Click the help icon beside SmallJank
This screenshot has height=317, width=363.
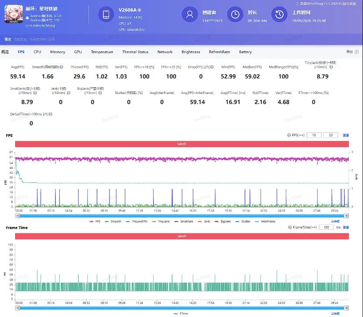[35, 93]
